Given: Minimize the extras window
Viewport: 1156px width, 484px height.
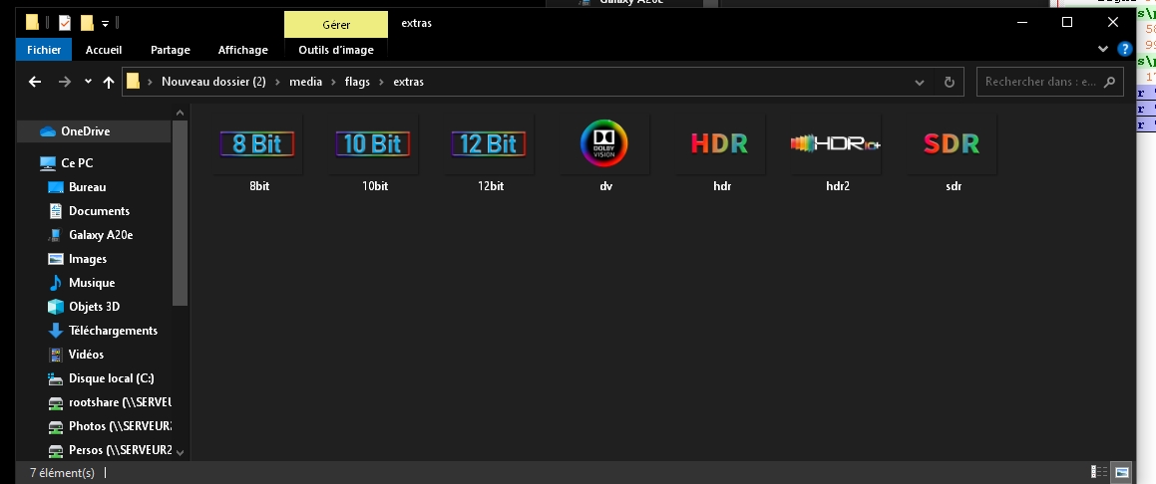Looking at the screenshot, I should click(x=1021, y=23).
